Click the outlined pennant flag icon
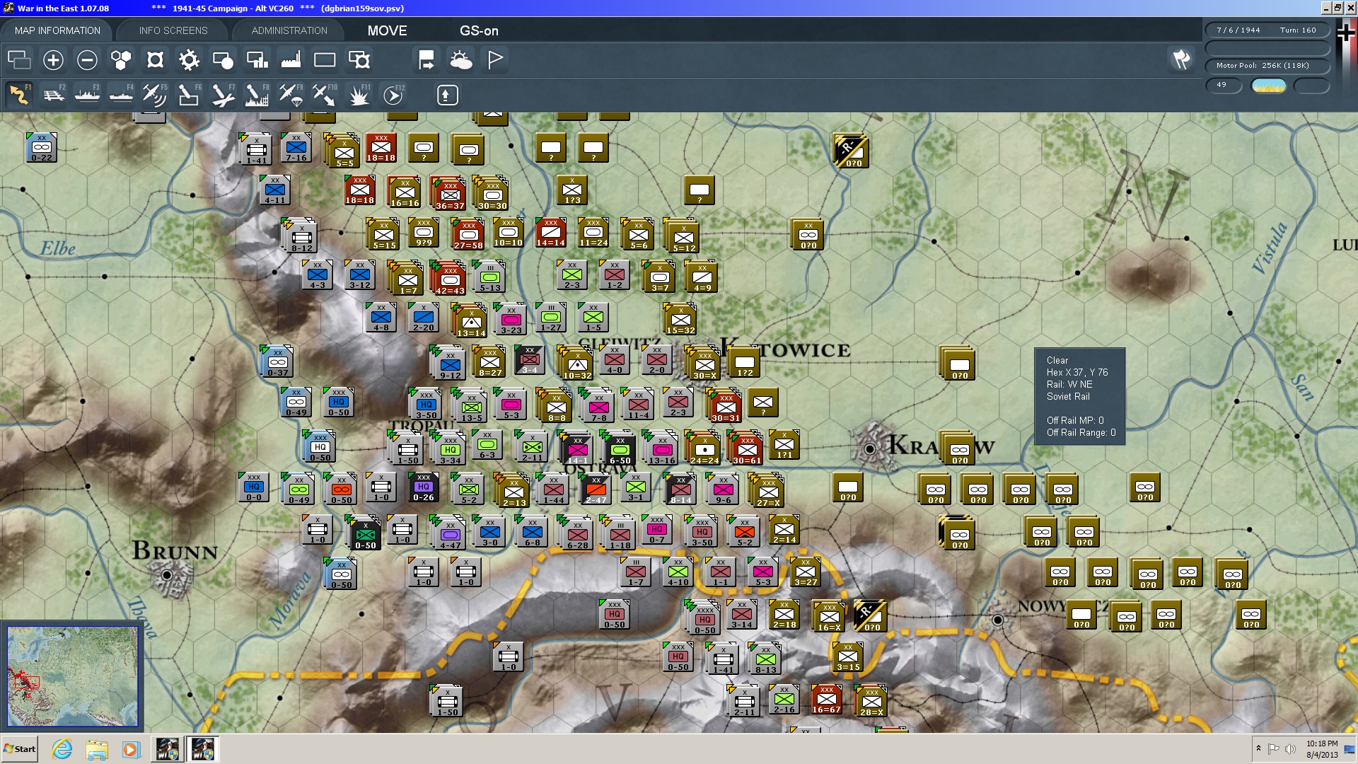Image resolution: width=1358 pixels, height=764 pixels. [x=495, y=60]
